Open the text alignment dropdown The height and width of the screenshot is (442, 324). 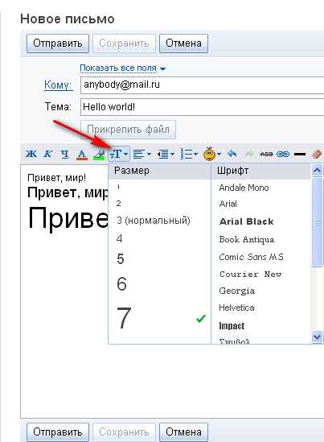click(141, 155)
